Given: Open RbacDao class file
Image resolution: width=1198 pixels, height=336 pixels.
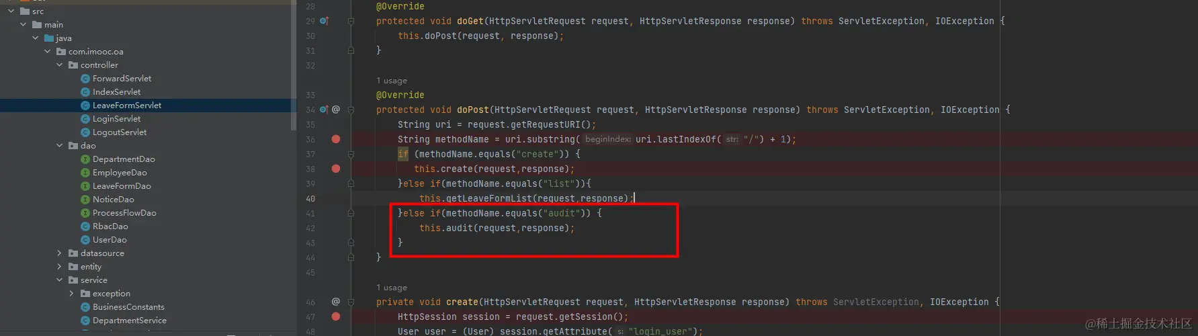Looking at the screenshot, I should (x=110, y=226).
